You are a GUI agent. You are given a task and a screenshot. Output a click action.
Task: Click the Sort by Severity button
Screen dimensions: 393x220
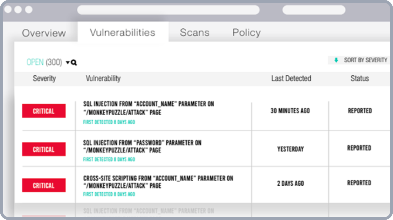(361, 60)
